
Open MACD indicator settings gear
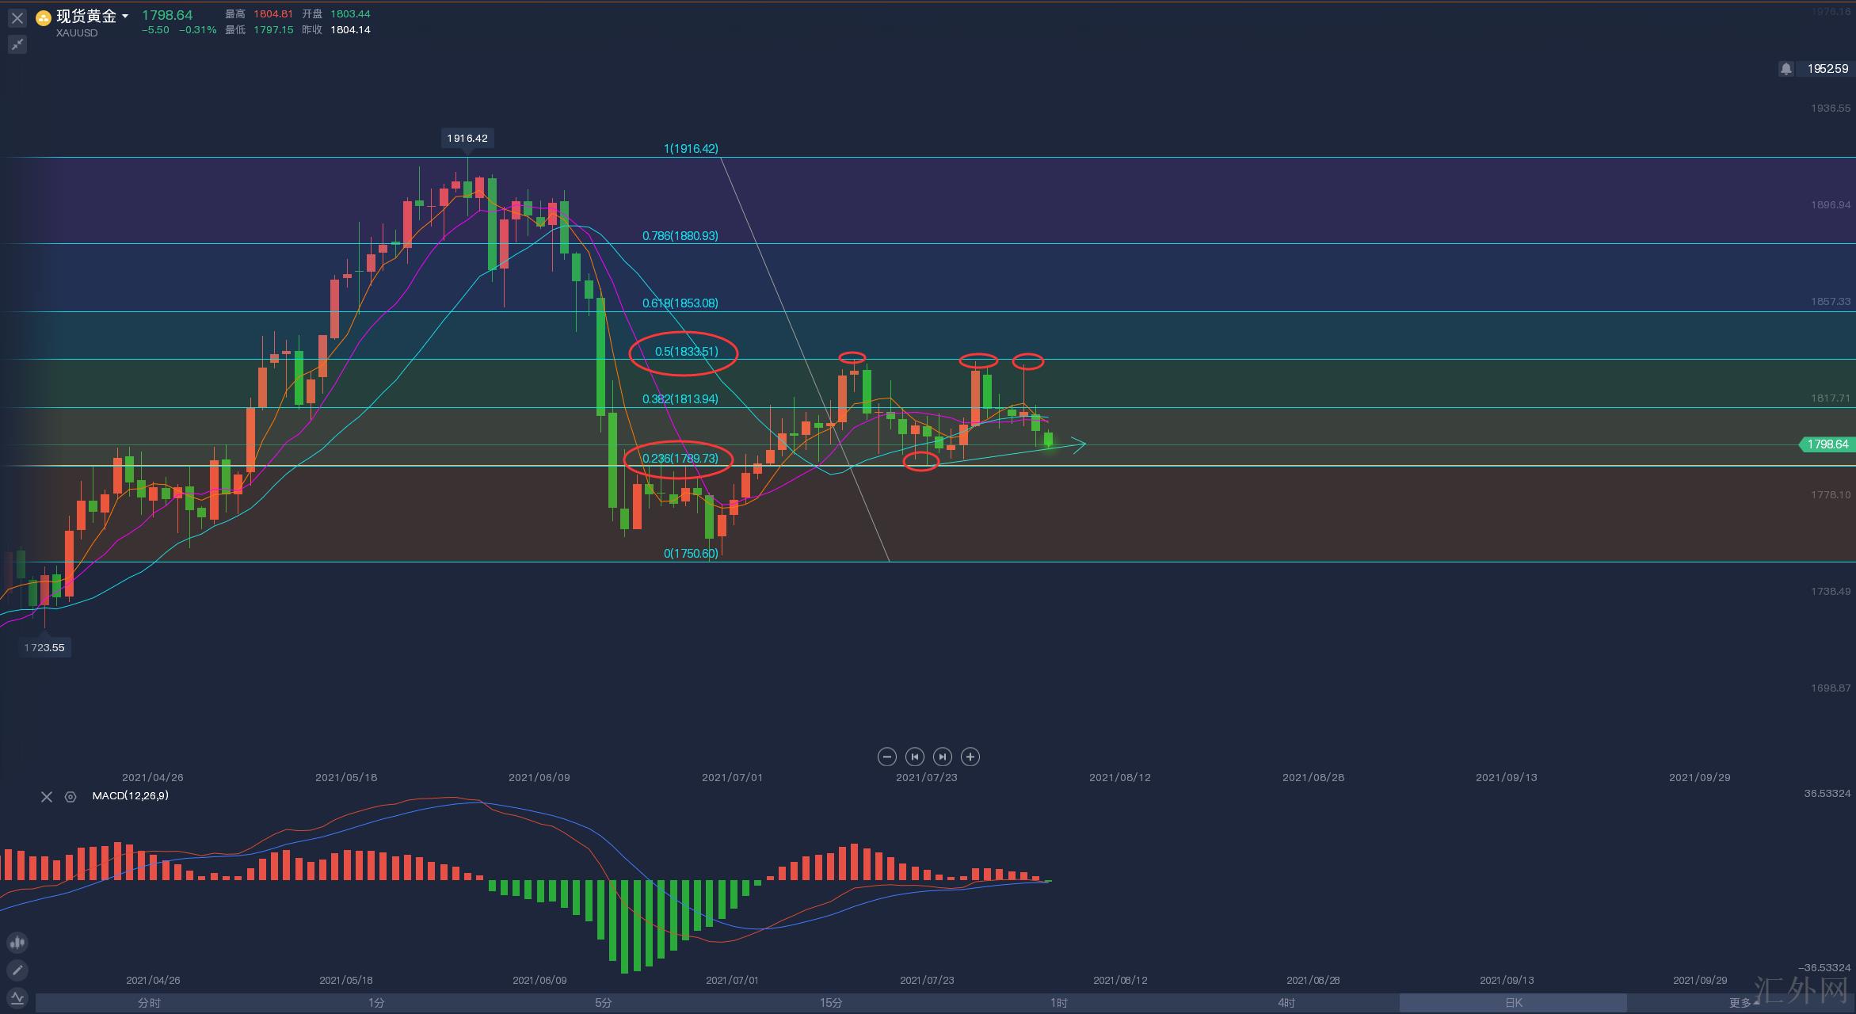(x=71, y=797)
